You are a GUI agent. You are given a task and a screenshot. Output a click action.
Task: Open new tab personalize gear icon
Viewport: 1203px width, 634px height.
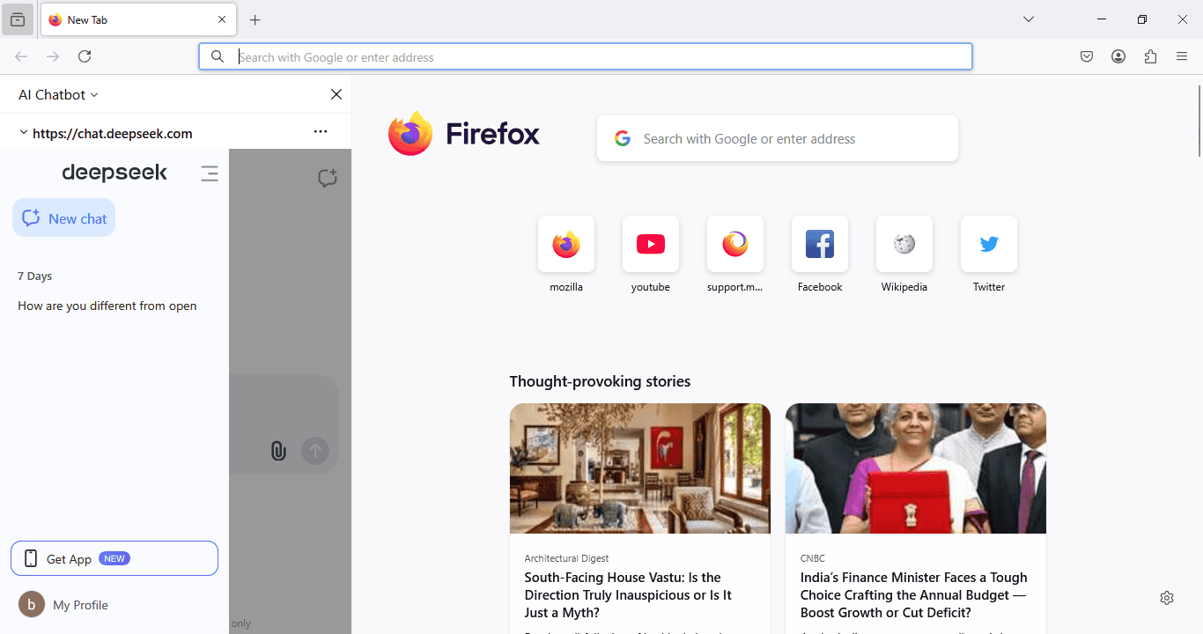coord(1167,598)
